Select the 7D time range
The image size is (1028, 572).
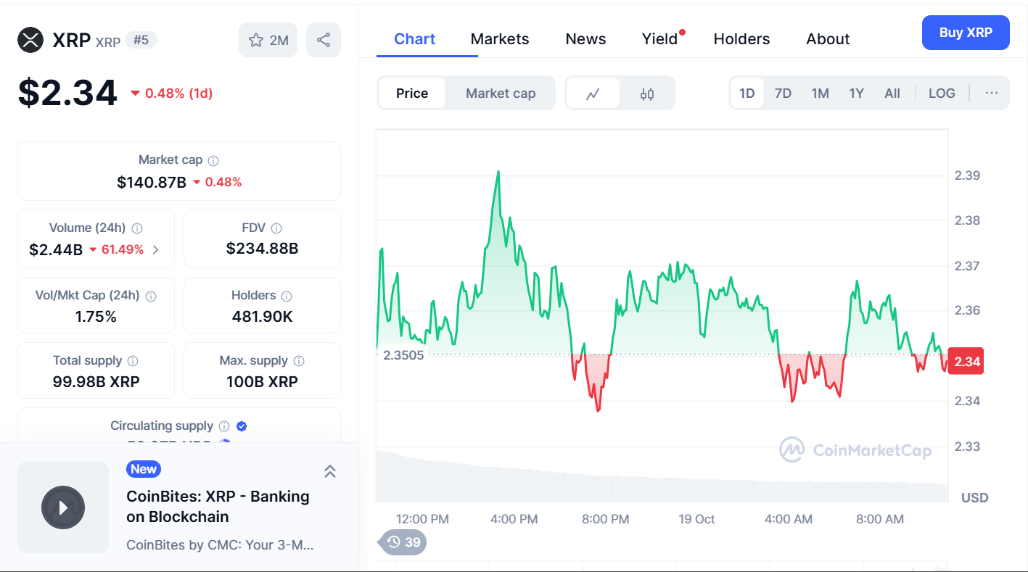tap(783, 94)
